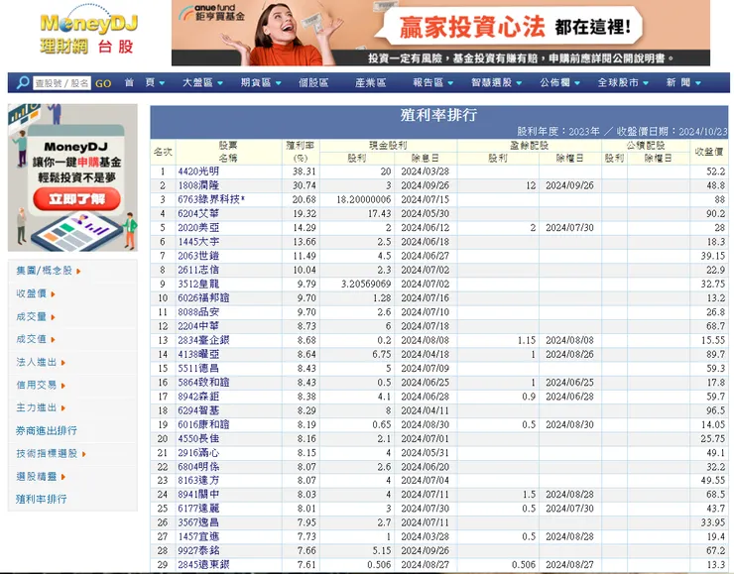The image size is (734, 574).
Task: Open stock 6763綠界科技 link
Action: (211, 199)
